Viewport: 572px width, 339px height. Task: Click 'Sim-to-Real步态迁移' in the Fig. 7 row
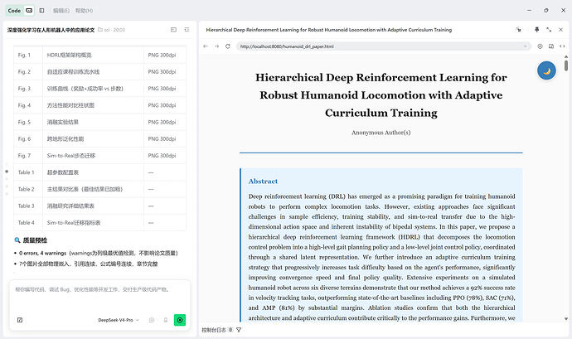[71, 156]
